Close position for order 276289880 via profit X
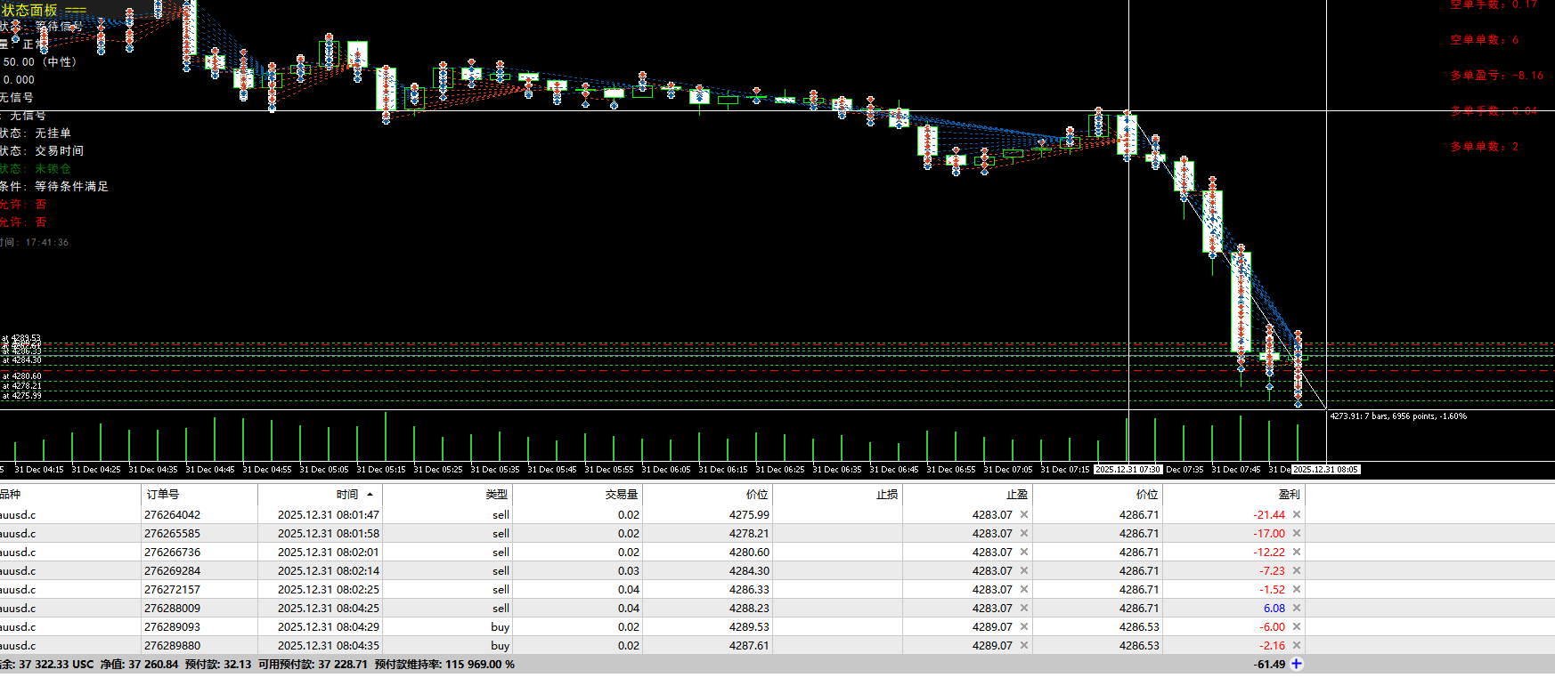Viewport: 1555px width, 694px height. tap(1297, 645)
